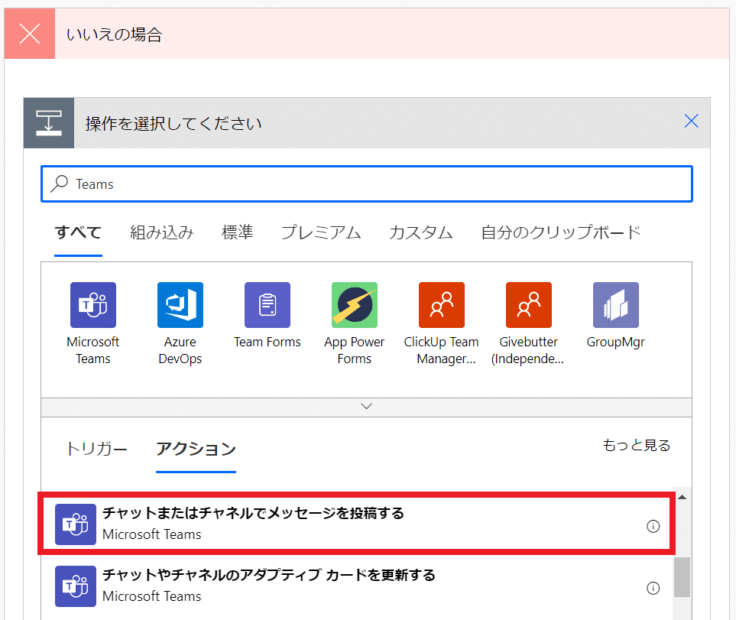The width and height of the screenshot is (736, 620).
Task: Click the いいえの場合 branch header
Action: tap(367, 34)
